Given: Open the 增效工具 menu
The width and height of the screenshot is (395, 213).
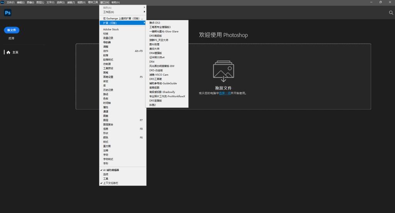Looking at the screenshot, I should pyautogui.click(x=93, y=2).
